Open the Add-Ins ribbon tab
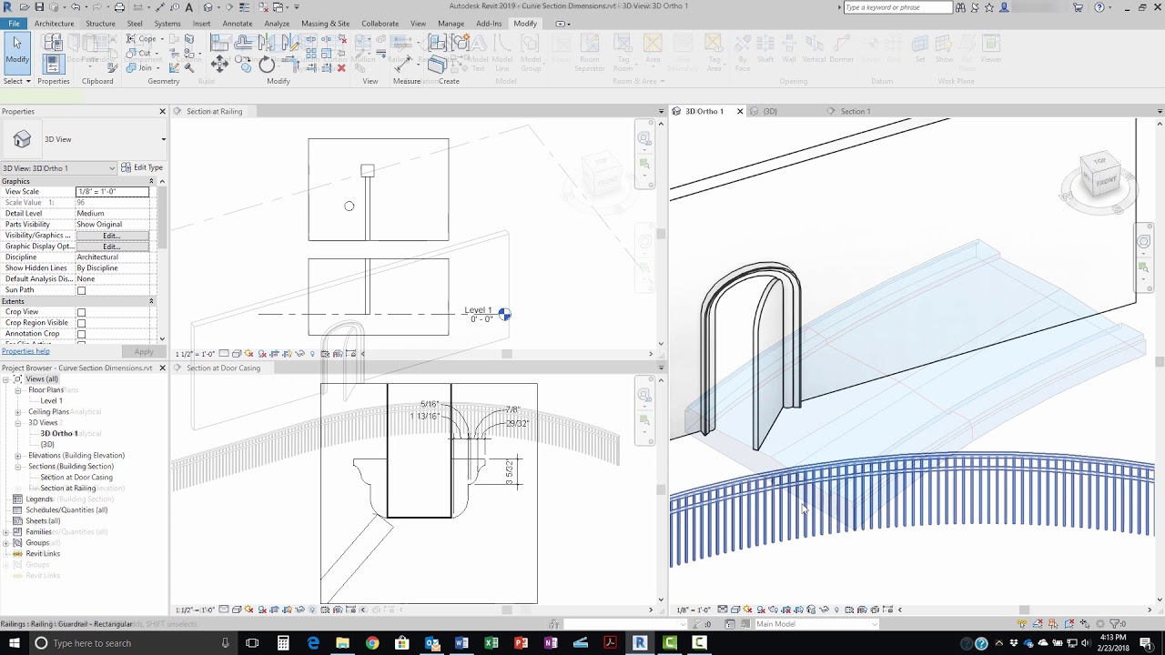This screenshot has width=1165, height=655. (489, 24)
